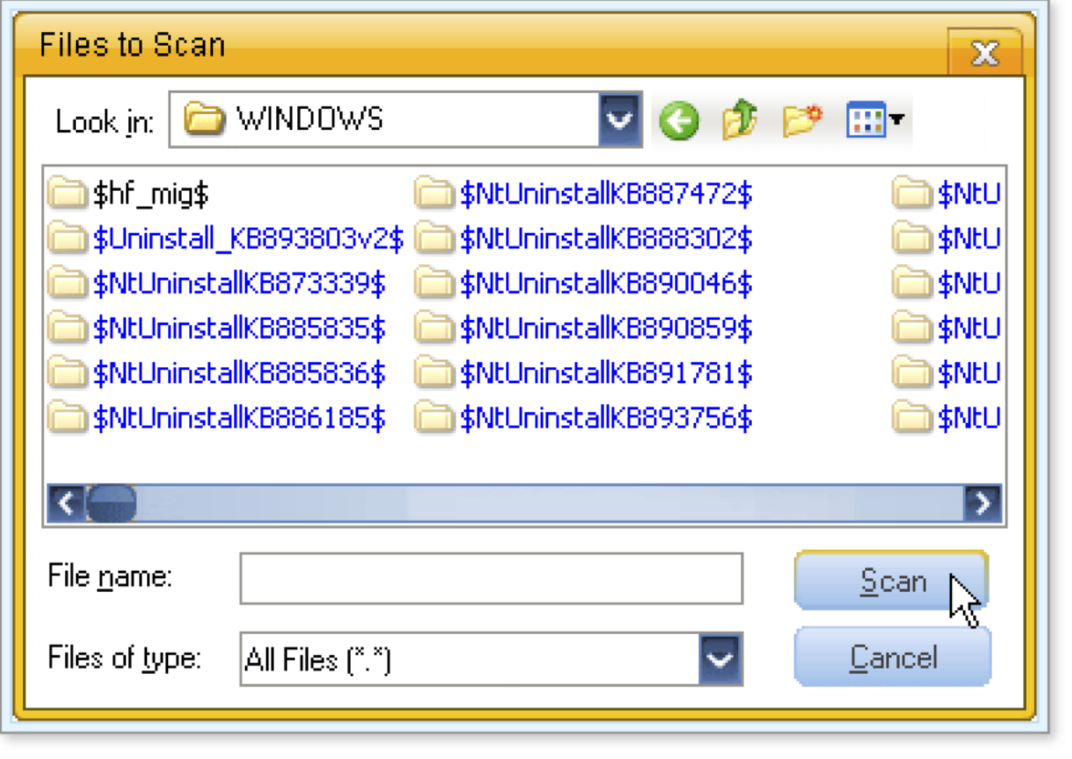
Task: Close the Files to Scan dialog
Action: 984,53
